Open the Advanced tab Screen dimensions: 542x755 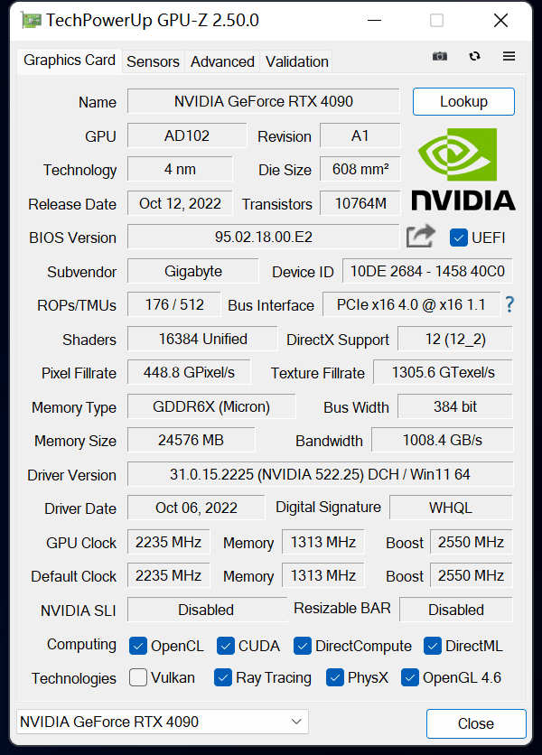[222, 61]
